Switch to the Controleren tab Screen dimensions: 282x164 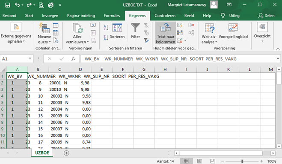pos(165,16)
